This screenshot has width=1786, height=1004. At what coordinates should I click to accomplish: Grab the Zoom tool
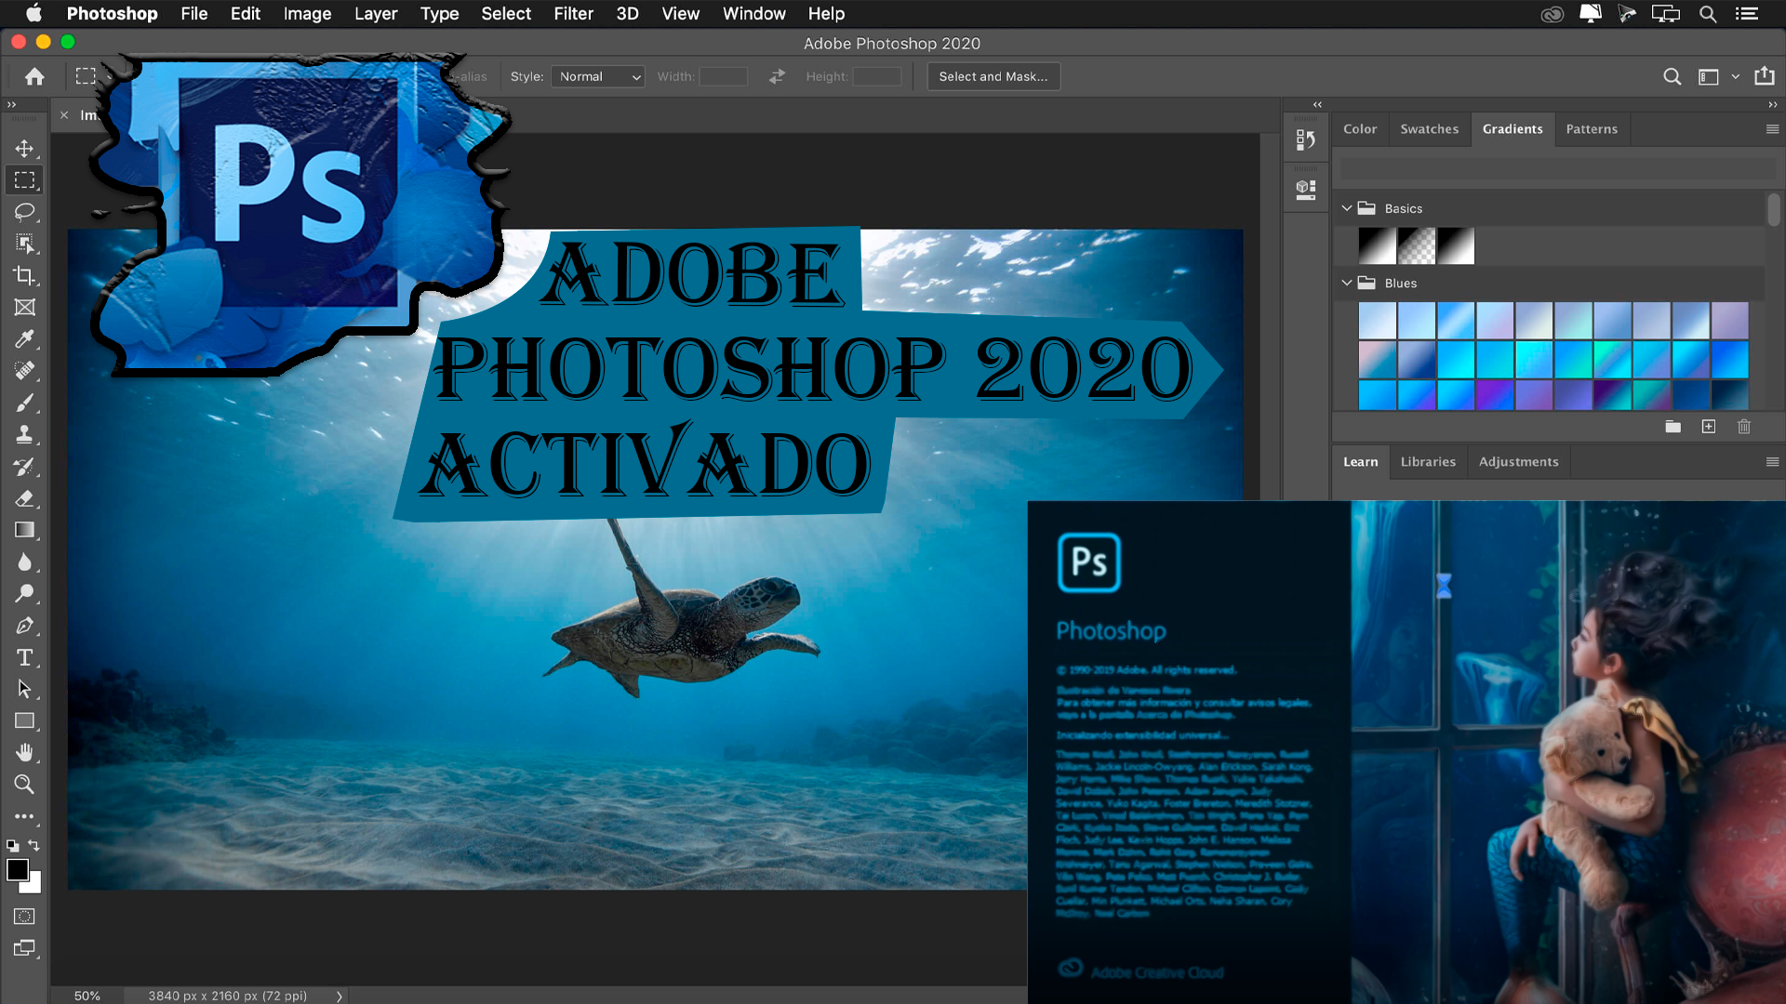coord(24,785)
